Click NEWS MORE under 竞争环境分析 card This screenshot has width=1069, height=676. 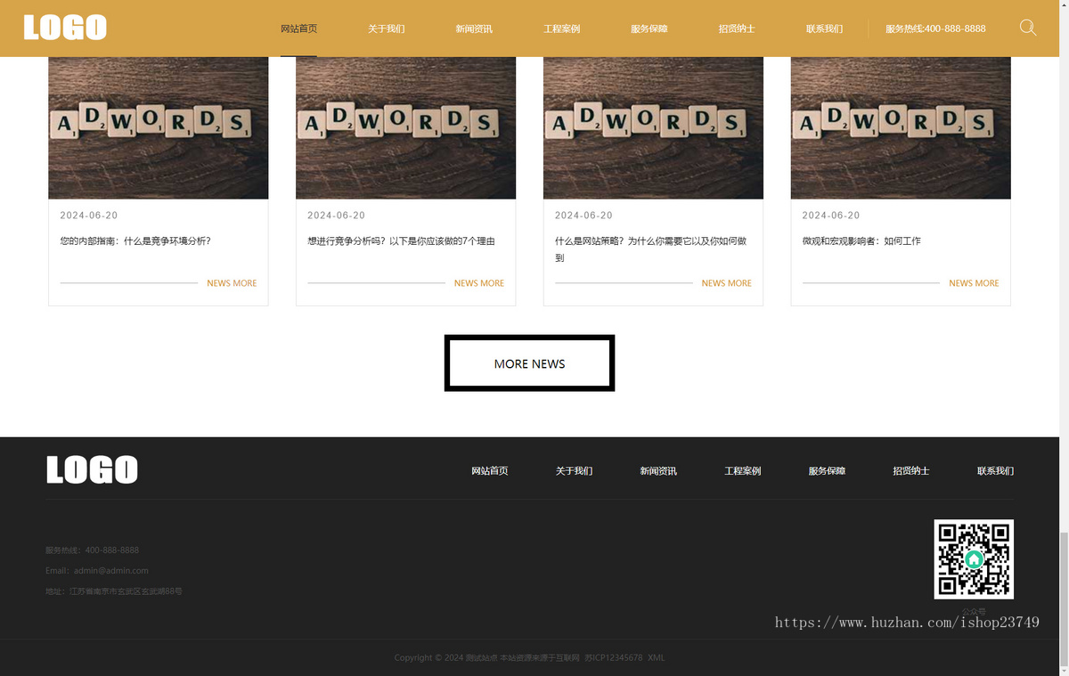click(232, 283)
